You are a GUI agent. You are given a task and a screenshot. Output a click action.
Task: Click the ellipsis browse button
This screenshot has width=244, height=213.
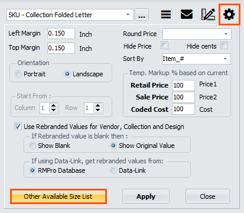click(x=142, y=15)
